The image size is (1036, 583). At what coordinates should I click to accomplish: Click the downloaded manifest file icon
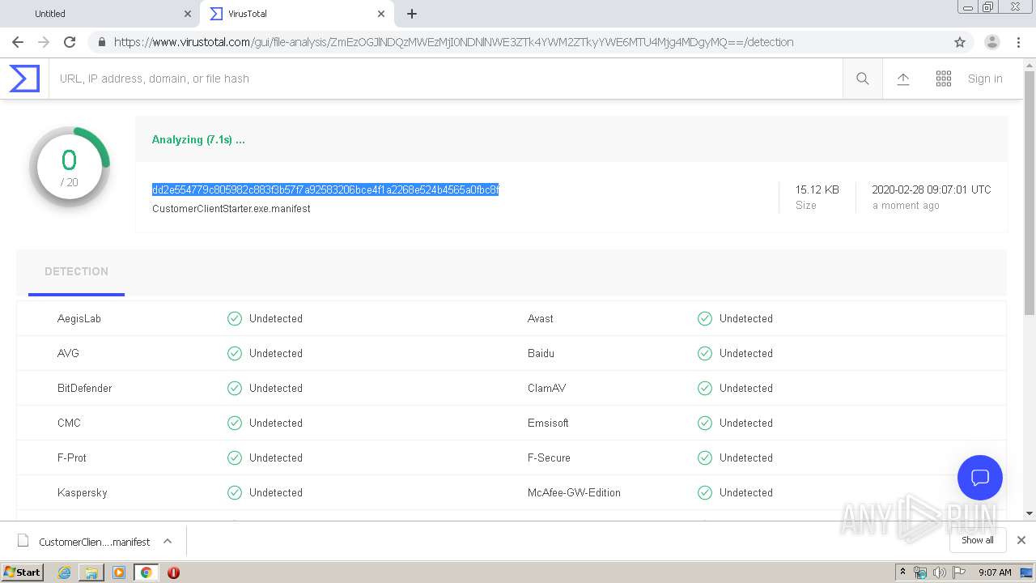(23, 541)
